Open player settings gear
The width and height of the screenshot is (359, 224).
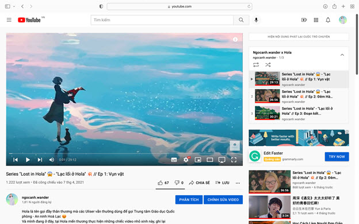(x=186, y=160)
